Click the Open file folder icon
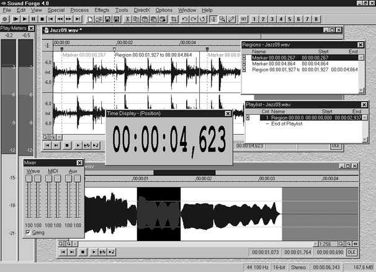 coord(99,19)
